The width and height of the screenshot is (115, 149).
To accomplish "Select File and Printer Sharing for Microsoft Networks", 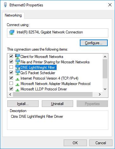I will click(x=55, y=62).
